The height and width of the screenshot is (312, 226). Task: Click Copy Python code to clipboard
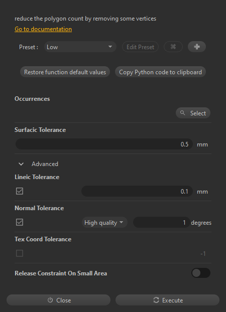160,72
